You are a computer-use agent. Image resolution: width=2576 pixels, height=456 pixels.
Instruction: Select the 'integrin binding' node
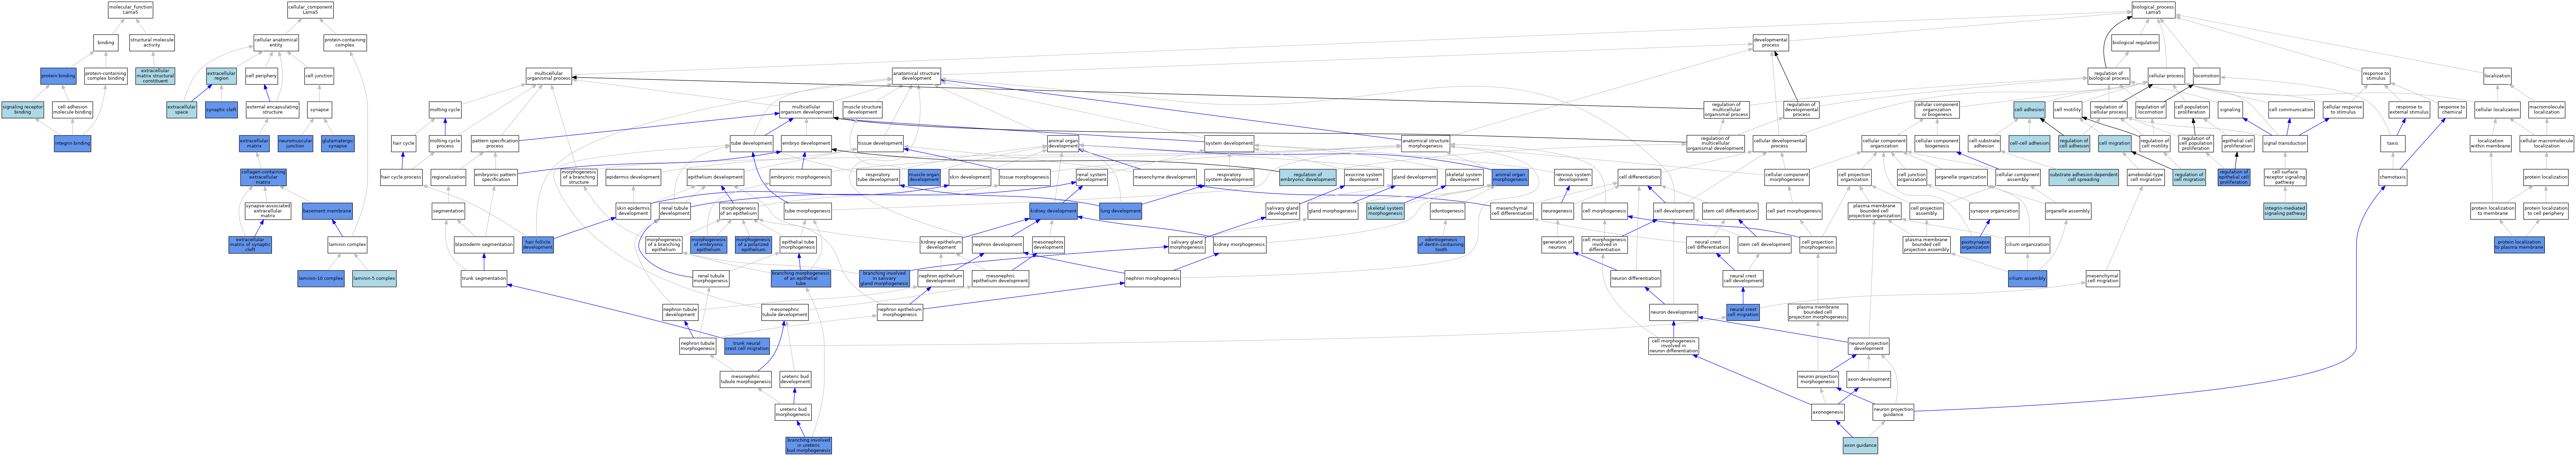tap(72, 144)
